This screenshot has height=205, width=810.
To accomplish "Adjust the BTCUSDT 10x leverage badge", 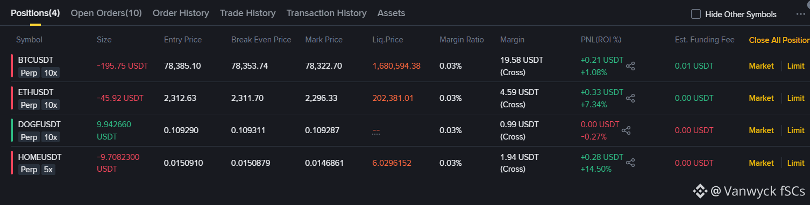I will (x=51, y=72).
